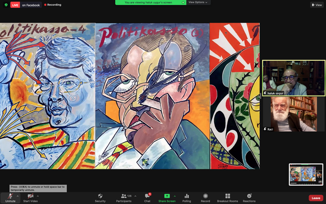Viewport: 326px width, 204px height.
Task: Click the participants count 126
Action: [x=130, y=196]
